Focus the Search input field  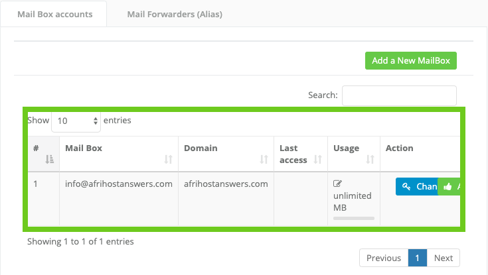(399, 95)
